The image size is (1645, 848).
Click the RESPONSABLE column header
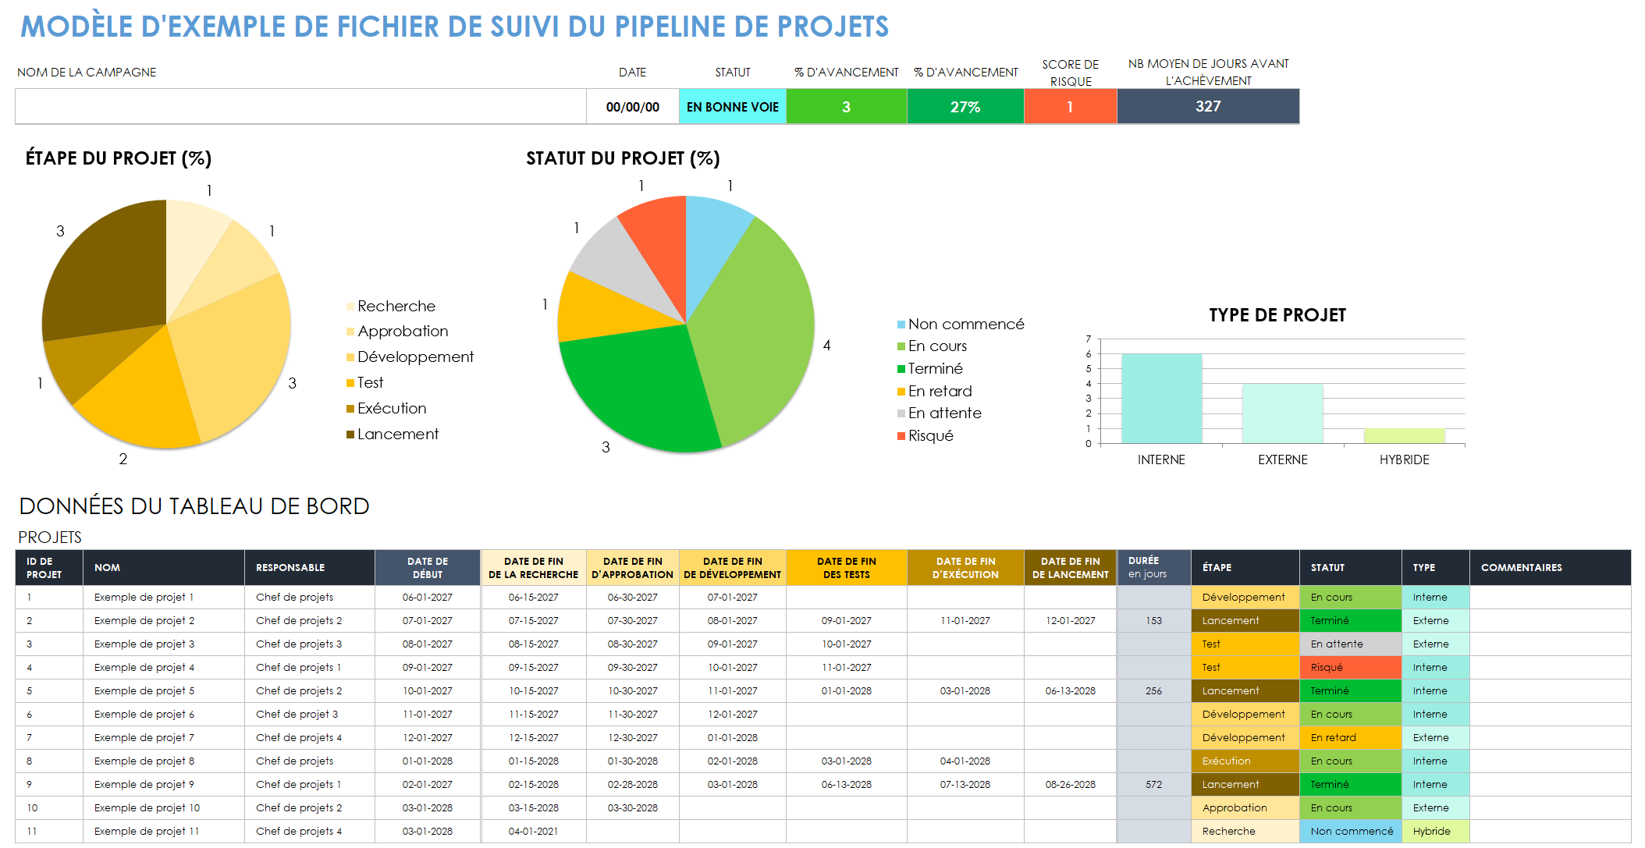310,567
